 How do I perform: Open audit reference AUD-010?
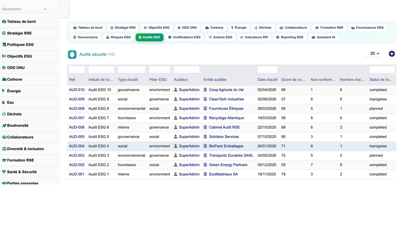pyautogui.click(x=77, y=90)
